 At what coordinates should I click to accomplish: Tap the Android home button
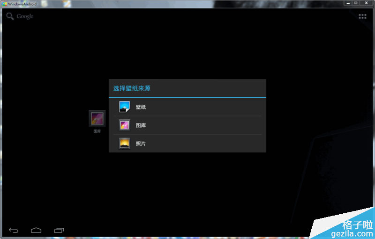[x=36, y=230]
